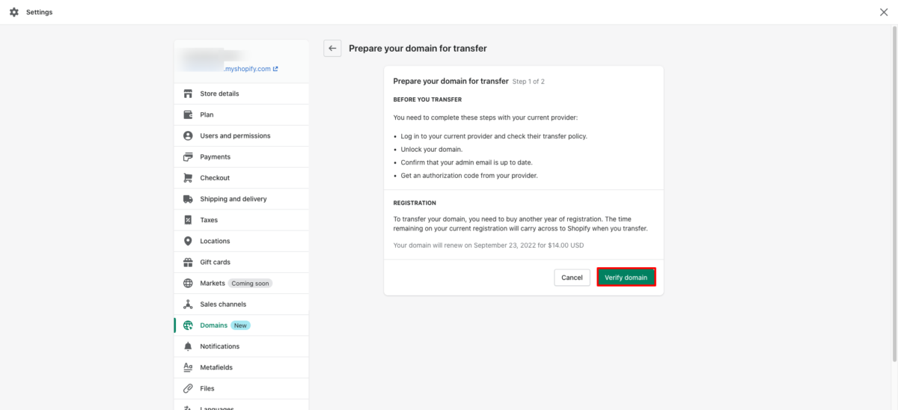Click the Users and permissions person icon

pos(188,135)
